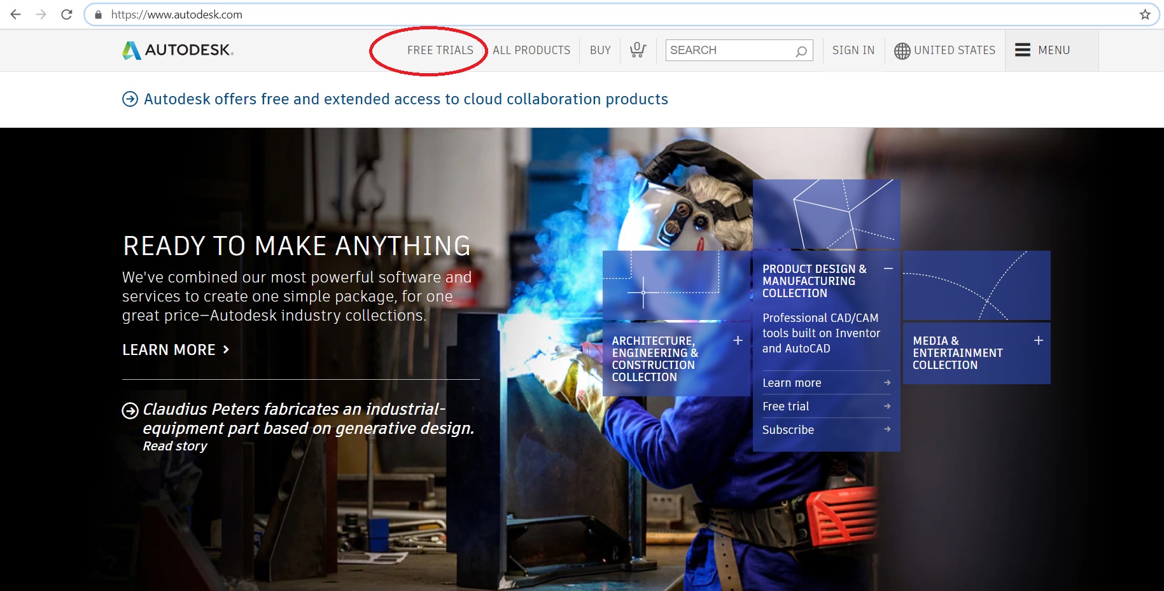Screen dimensions: 1164x591
Task: Click the search magnifier icon
Action: pyautogui.click(x=801, y=51)
